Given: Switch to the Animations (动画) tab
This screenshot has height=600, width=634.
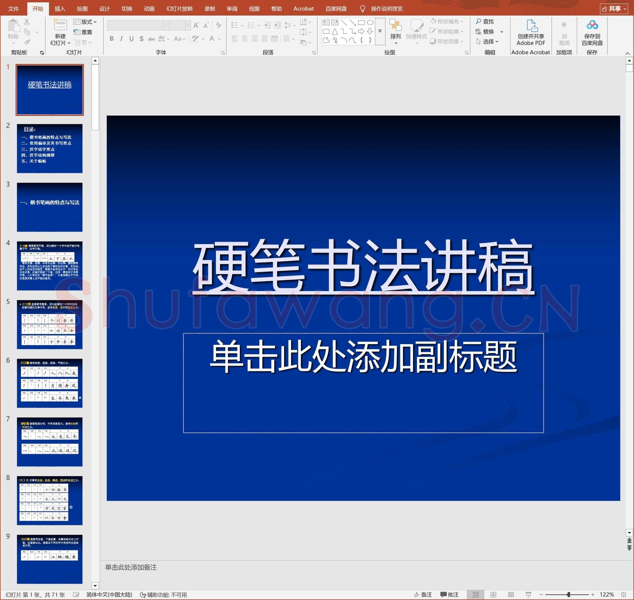Looking at the screenshot, I should 149,8.
